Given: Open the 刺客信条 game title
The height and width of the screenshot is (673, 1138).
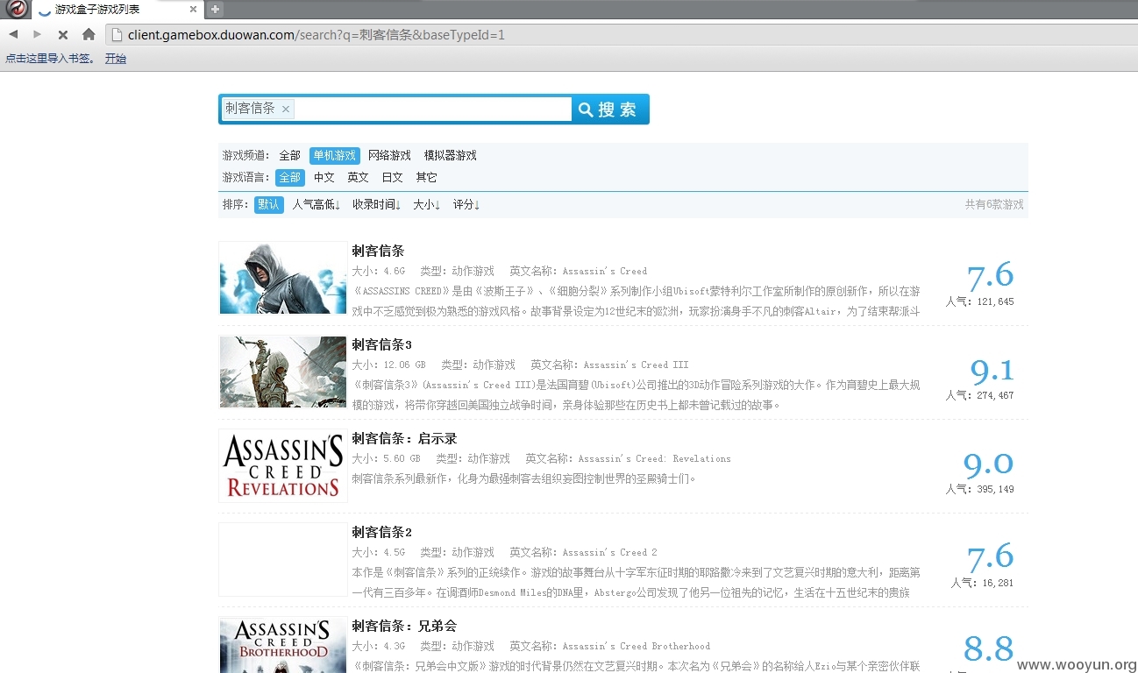Looking at the screenshot, I should coord(378,251).
